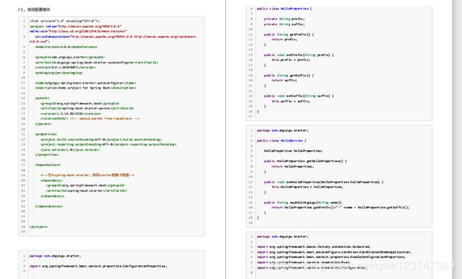Click the heading "2）、自动配置模块"
Image resolution: width=462 pixels, height=279 pixels.
coord(34,9)
